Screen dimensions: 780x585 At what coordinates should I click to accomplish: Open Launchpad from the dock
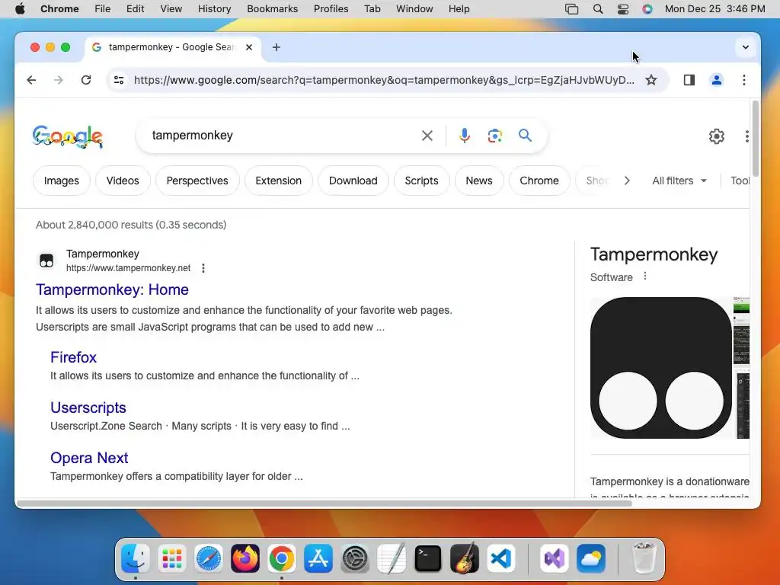tap(172, 558)
